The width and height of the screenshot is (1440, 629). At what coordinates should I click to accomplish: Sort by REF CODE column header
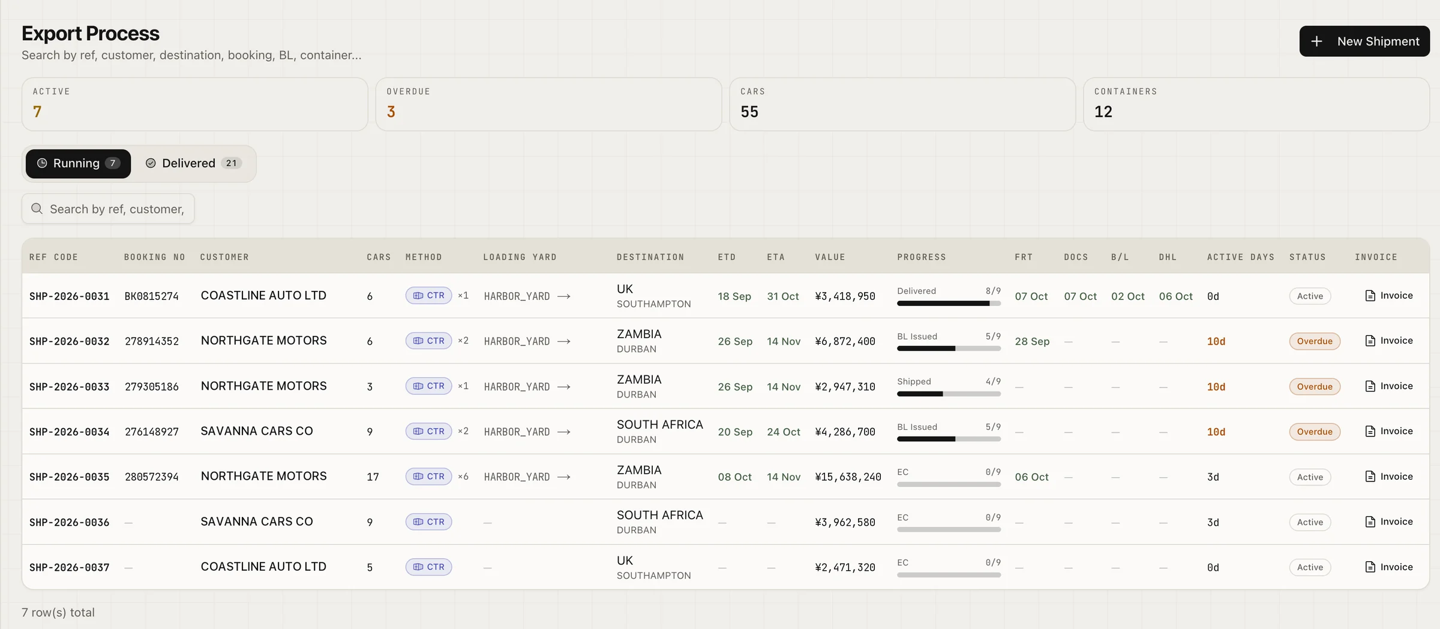coord(53,257)
